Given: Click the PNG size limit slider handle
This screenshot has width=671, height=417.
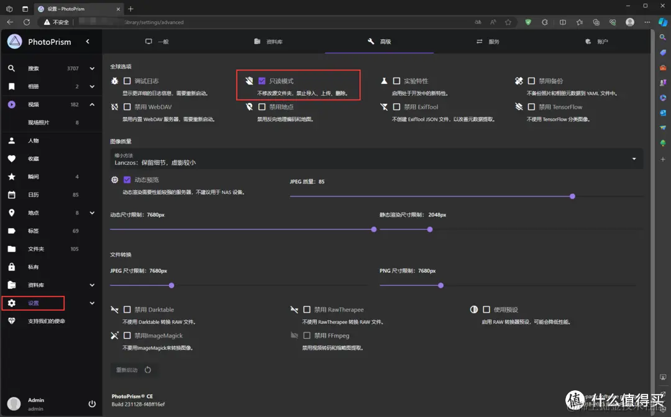Looking at the screenshot, I should click(x=440, y=286).
